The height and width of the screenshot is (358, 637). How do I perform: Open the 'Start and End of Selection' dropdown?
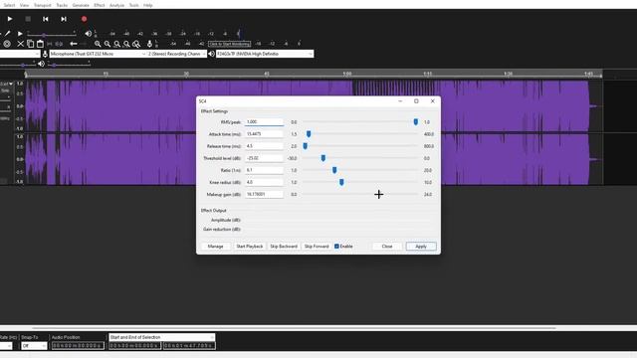pyautogui.click(x=161, y=337)
